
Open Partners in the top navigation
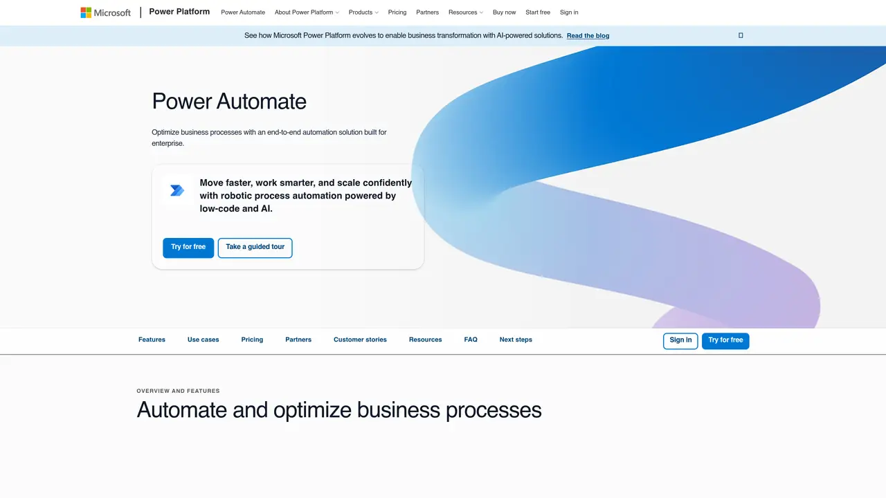(428, 12)
